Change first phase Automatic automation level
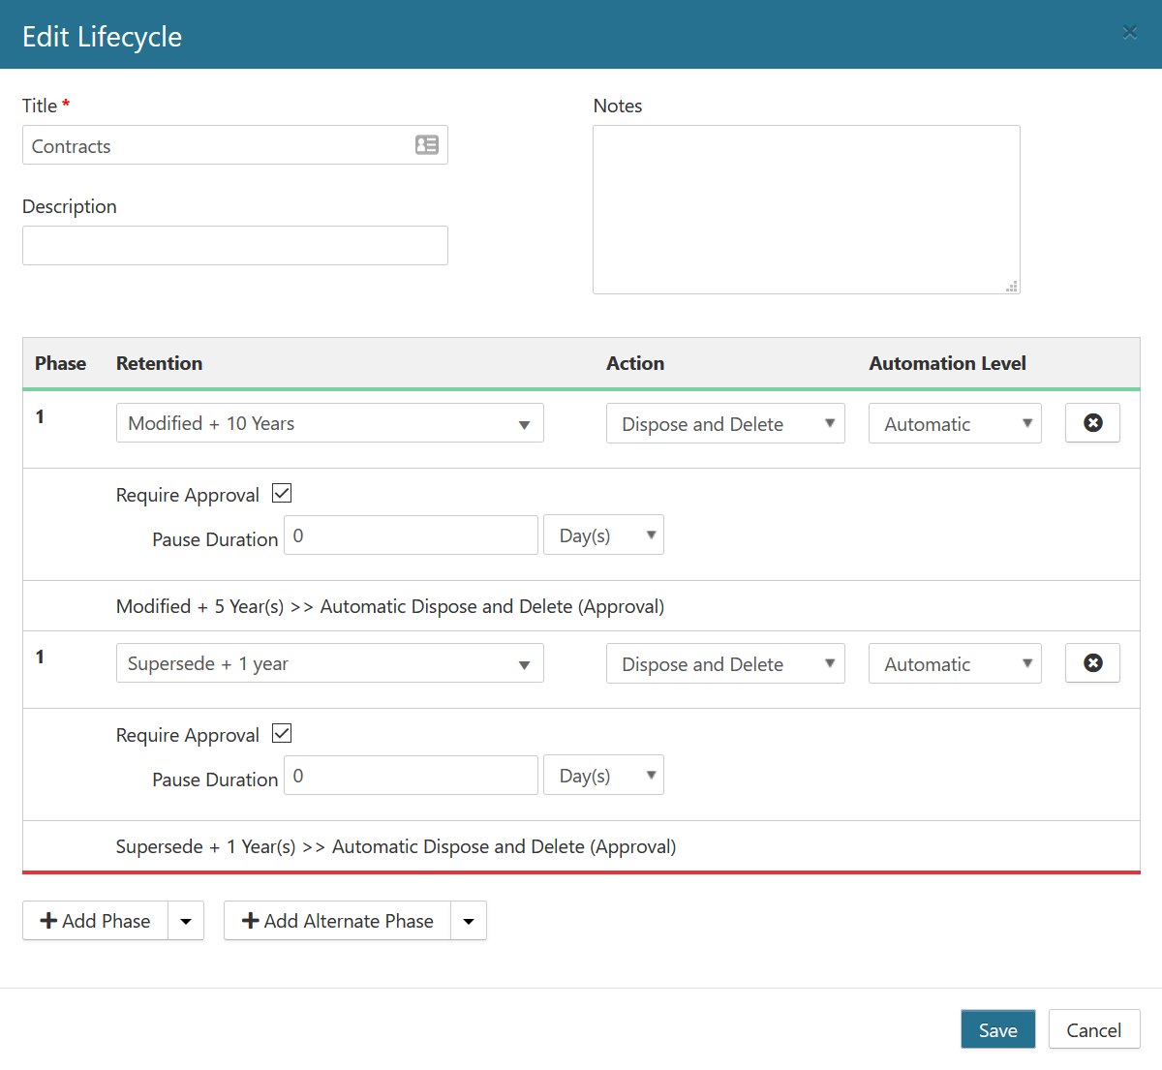The height and width of the screenshot is (1070, 1162). coord(955,424)
